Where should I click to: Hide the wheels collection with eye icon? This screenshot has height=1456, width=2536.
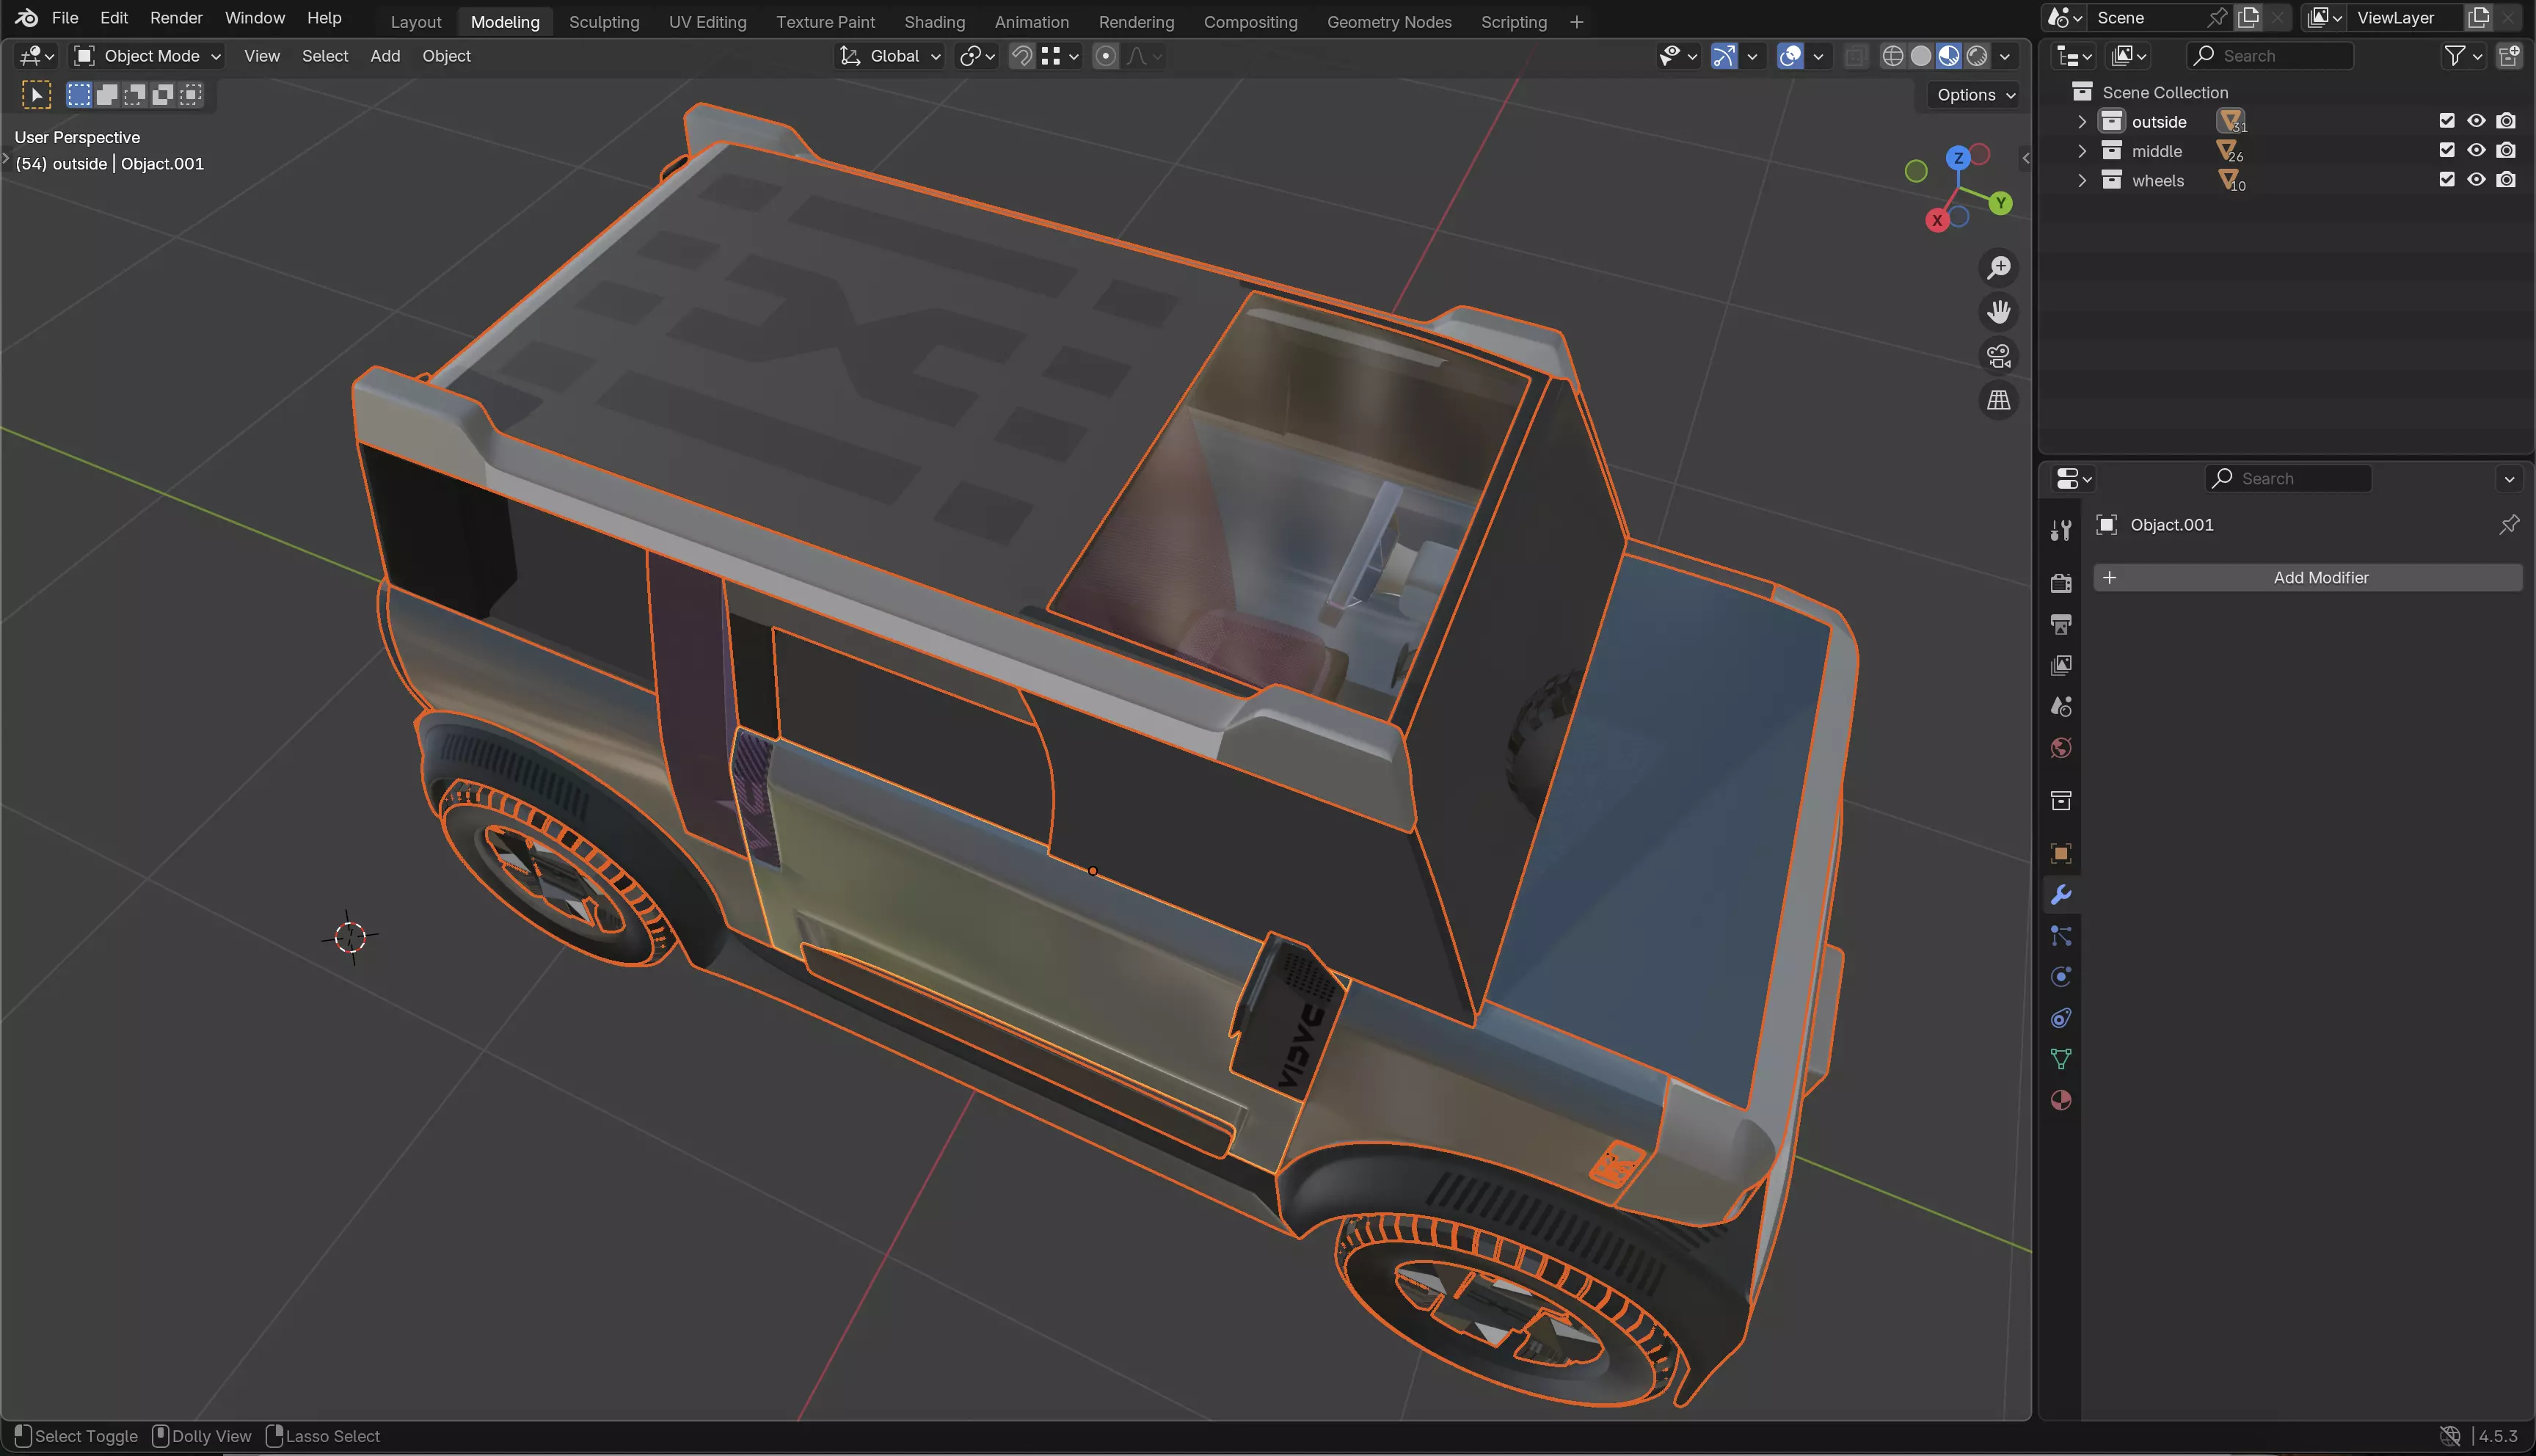(2476, 180)
